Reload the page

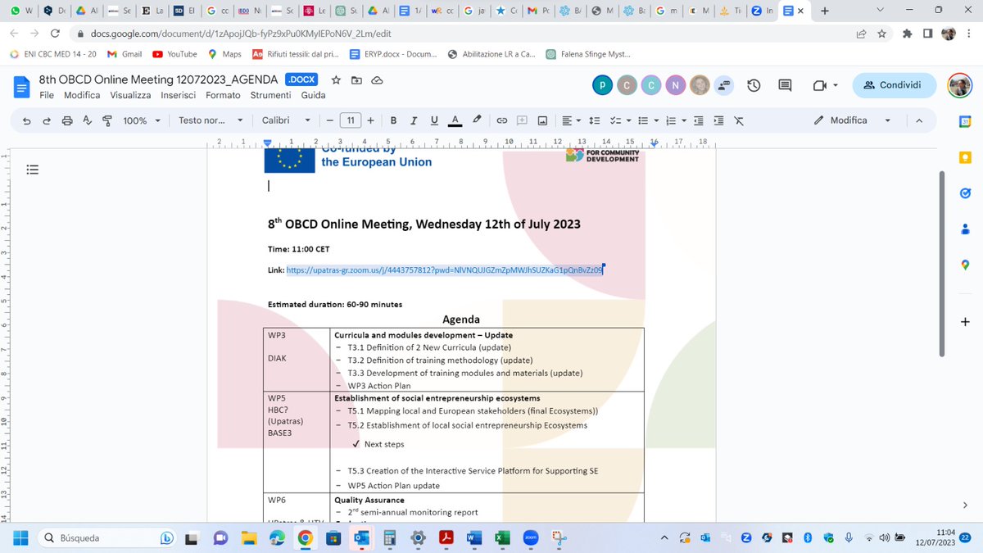pos(55,34)
